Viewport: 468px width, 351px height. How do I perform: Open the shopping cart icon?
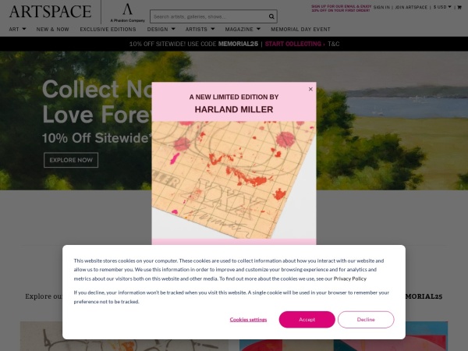coord(459,8)
